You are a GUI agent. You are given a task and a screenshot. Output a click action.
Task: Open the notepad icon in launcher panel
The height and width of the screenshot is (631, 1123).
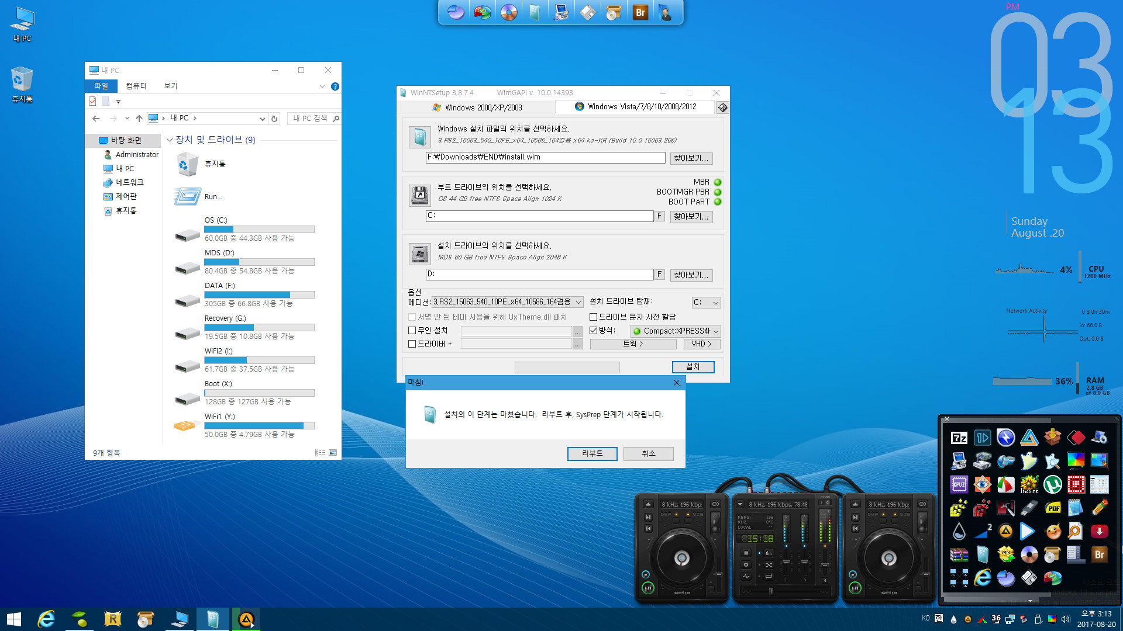point(1076,508)
